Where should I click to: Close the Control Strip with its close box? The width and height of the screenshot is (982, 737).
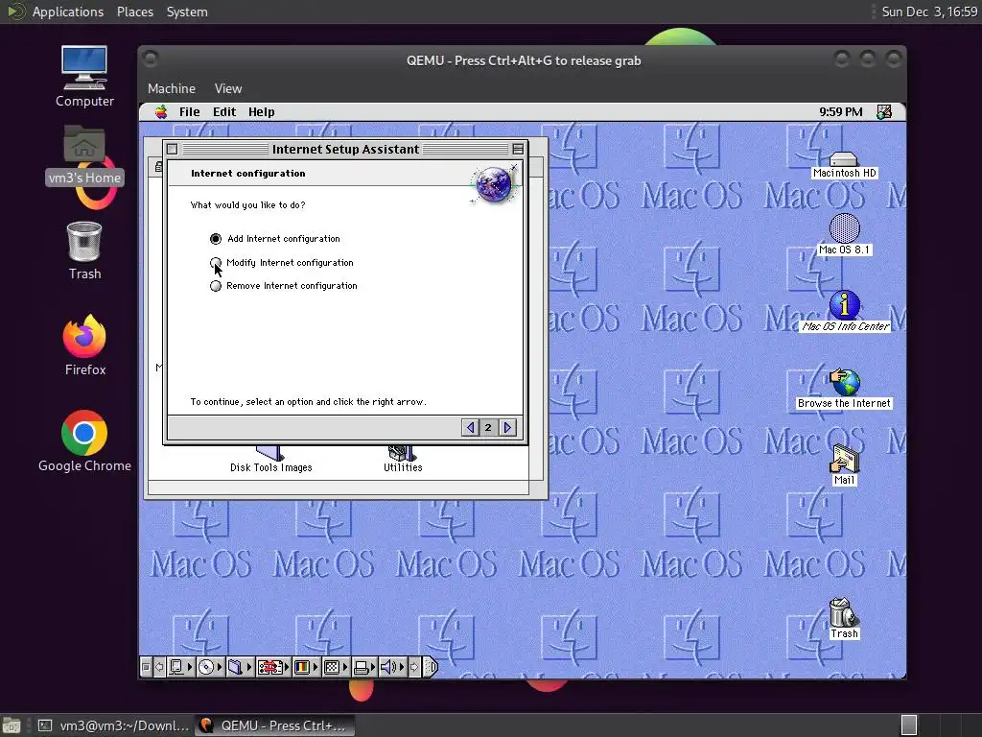click(x=146, y=668)
